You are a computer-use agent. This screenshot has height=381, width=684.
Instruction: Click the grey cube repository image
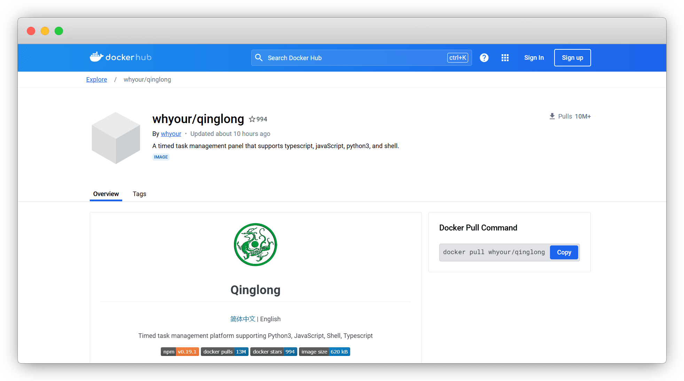tap(116, 138)
